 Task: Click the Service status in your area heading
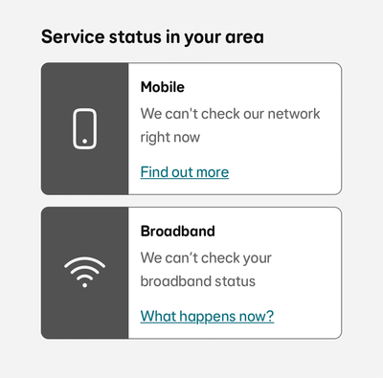tap(152, 37)
